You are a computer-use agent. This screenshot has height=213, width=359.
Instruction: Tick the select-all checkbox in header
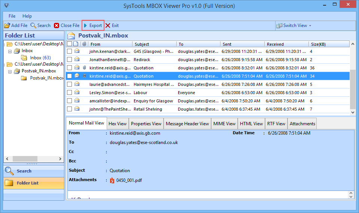69,44
